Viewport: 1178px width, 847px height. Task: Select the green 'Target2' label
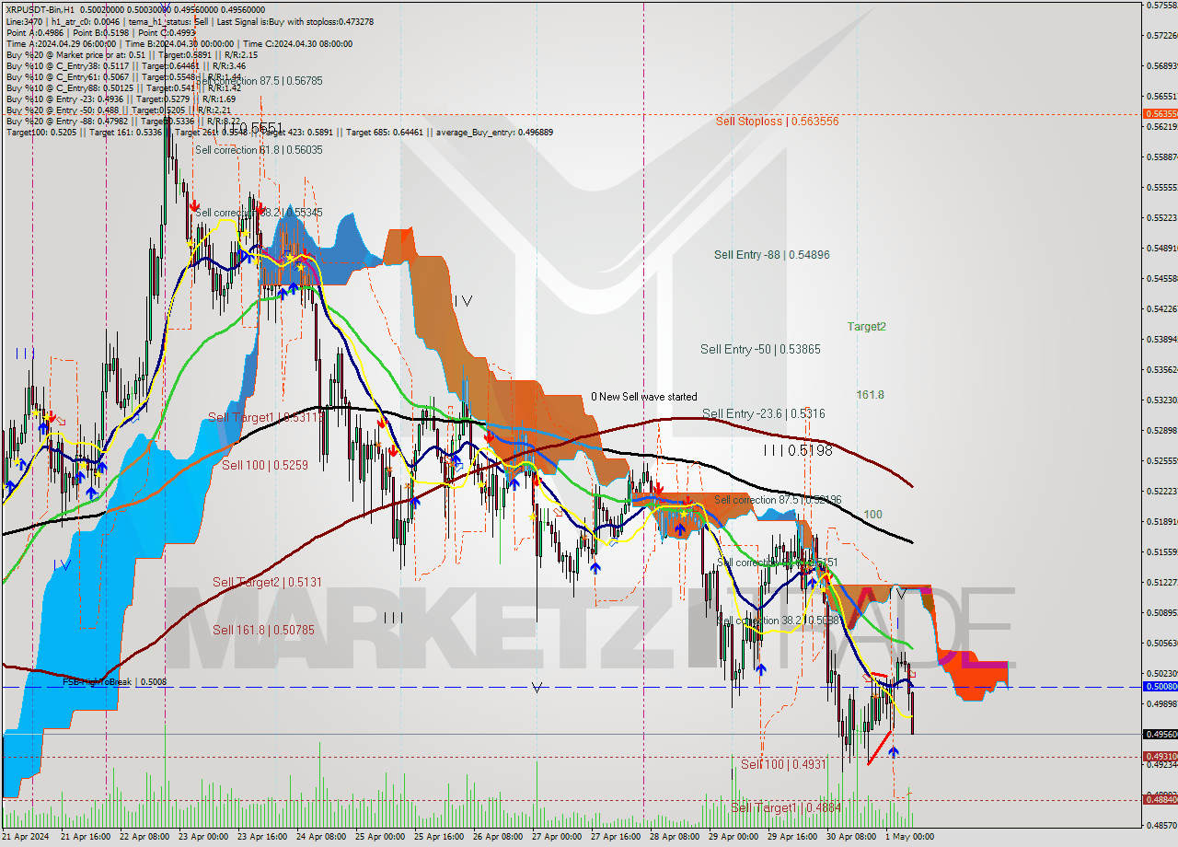(867, 326)
